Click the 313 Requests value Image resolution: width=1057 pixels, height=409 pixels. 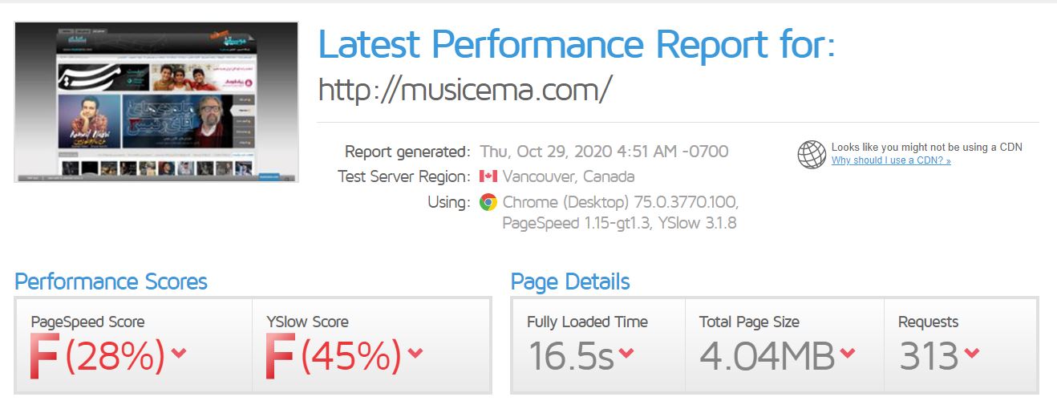point(929,357)
